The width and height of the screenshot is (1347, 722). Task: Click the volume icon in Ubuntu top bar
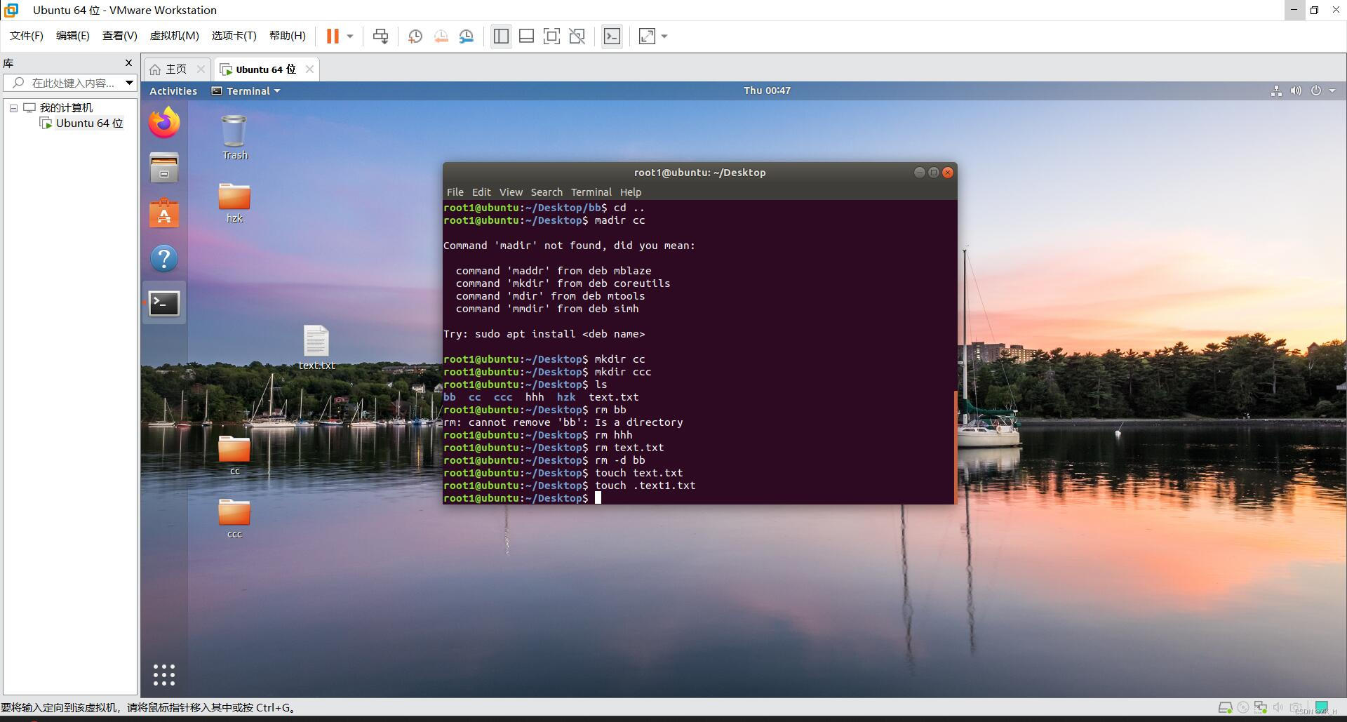click(x=1296, y=91)
